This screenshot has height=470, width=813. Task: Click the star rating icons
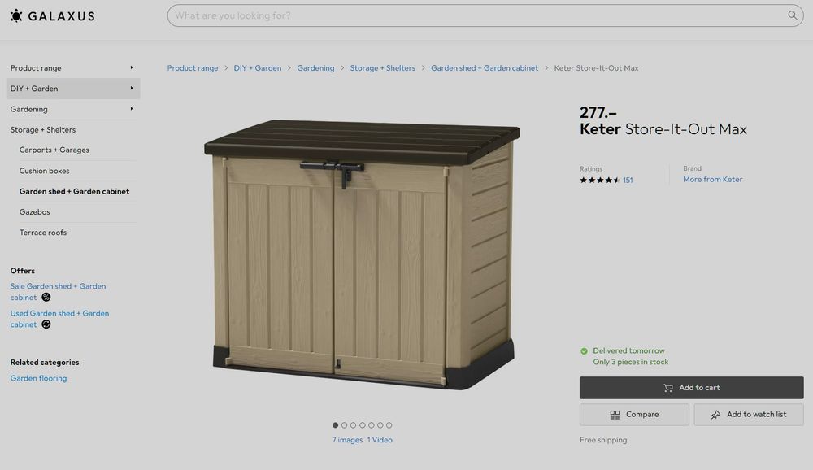pyautogui.click(x=600, y=180)
